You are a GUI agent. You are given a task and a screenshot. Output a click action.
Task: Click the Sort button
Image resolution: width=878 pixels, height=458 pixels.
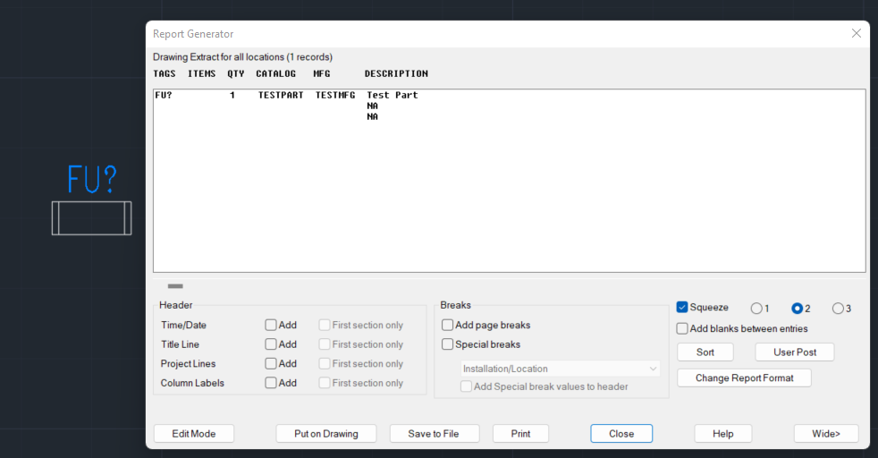click(x=705, y=352)
